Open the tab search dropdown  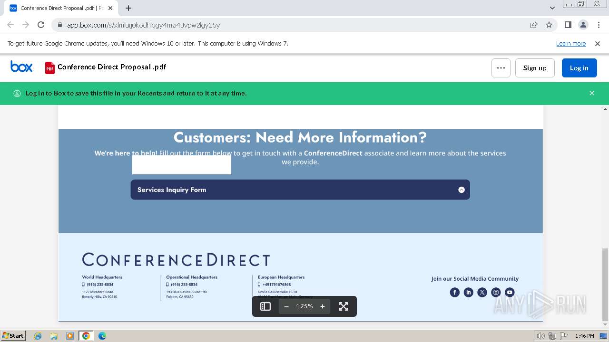(x=552, y=8)
